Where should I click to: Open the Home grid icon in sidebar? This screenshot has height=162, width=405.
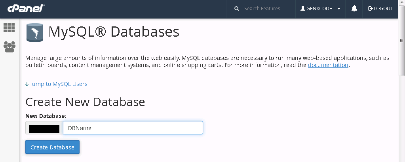(x=9, y=28)
